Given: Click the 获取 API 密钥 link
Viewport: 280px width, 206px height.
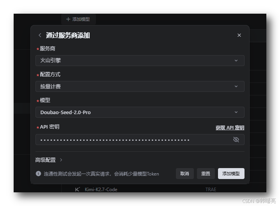Looking at the screenshot, I should (230, 127).
